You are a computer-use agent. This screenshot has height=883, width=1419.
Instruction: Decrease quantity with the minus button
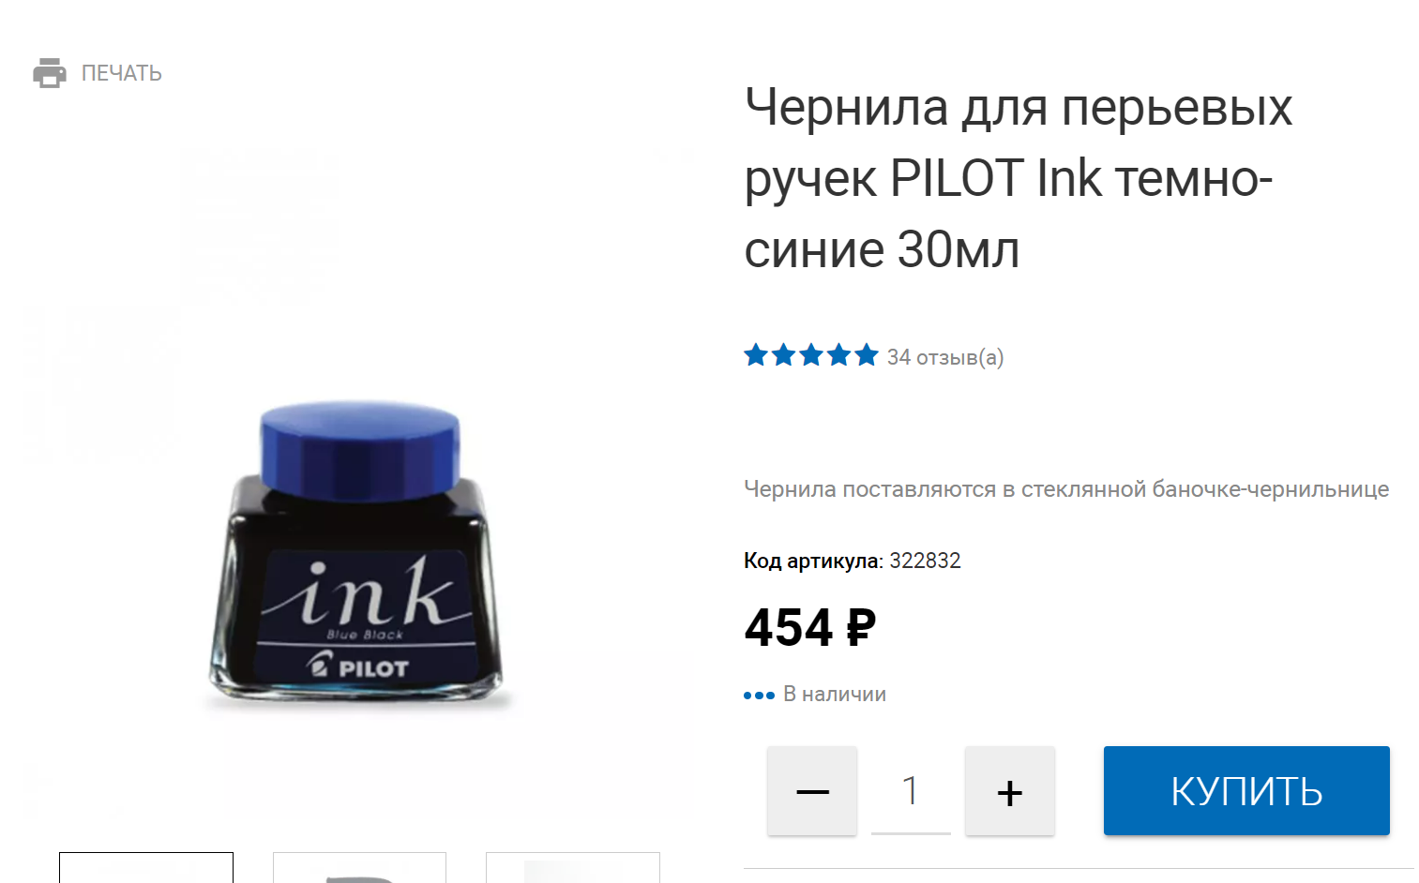(x=812, y=791)
